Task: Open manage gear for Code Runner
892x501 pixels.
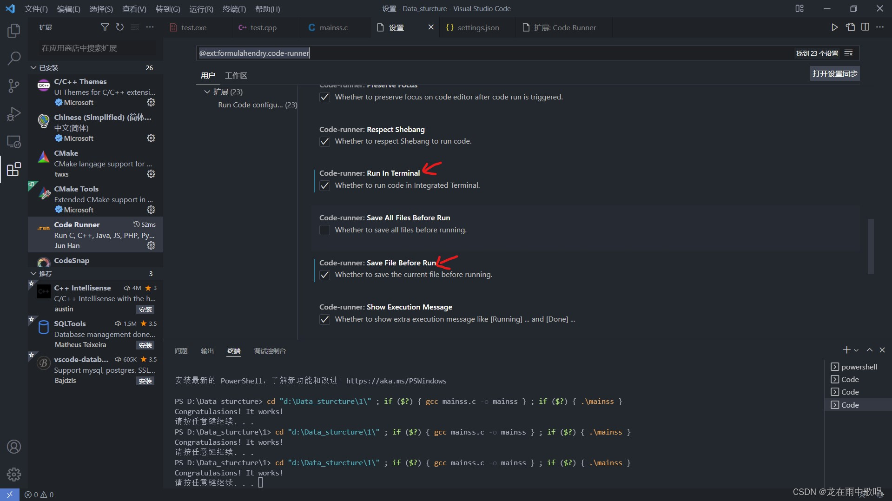Action: (151, 245)
